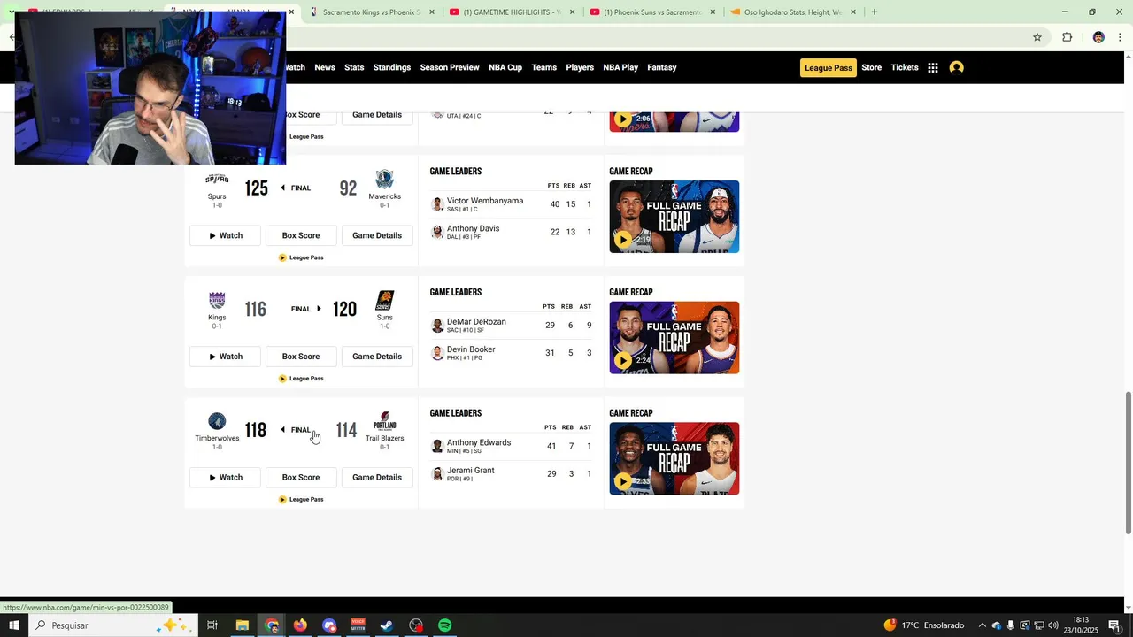
Task: Open the Store link
Action: pyautogui.click(x=872, y=67)
